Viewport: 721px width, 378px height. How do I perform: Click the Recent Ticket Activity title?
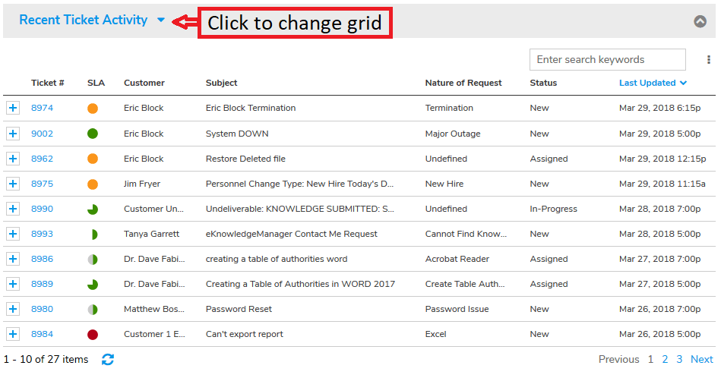click(x=84, y=20)
